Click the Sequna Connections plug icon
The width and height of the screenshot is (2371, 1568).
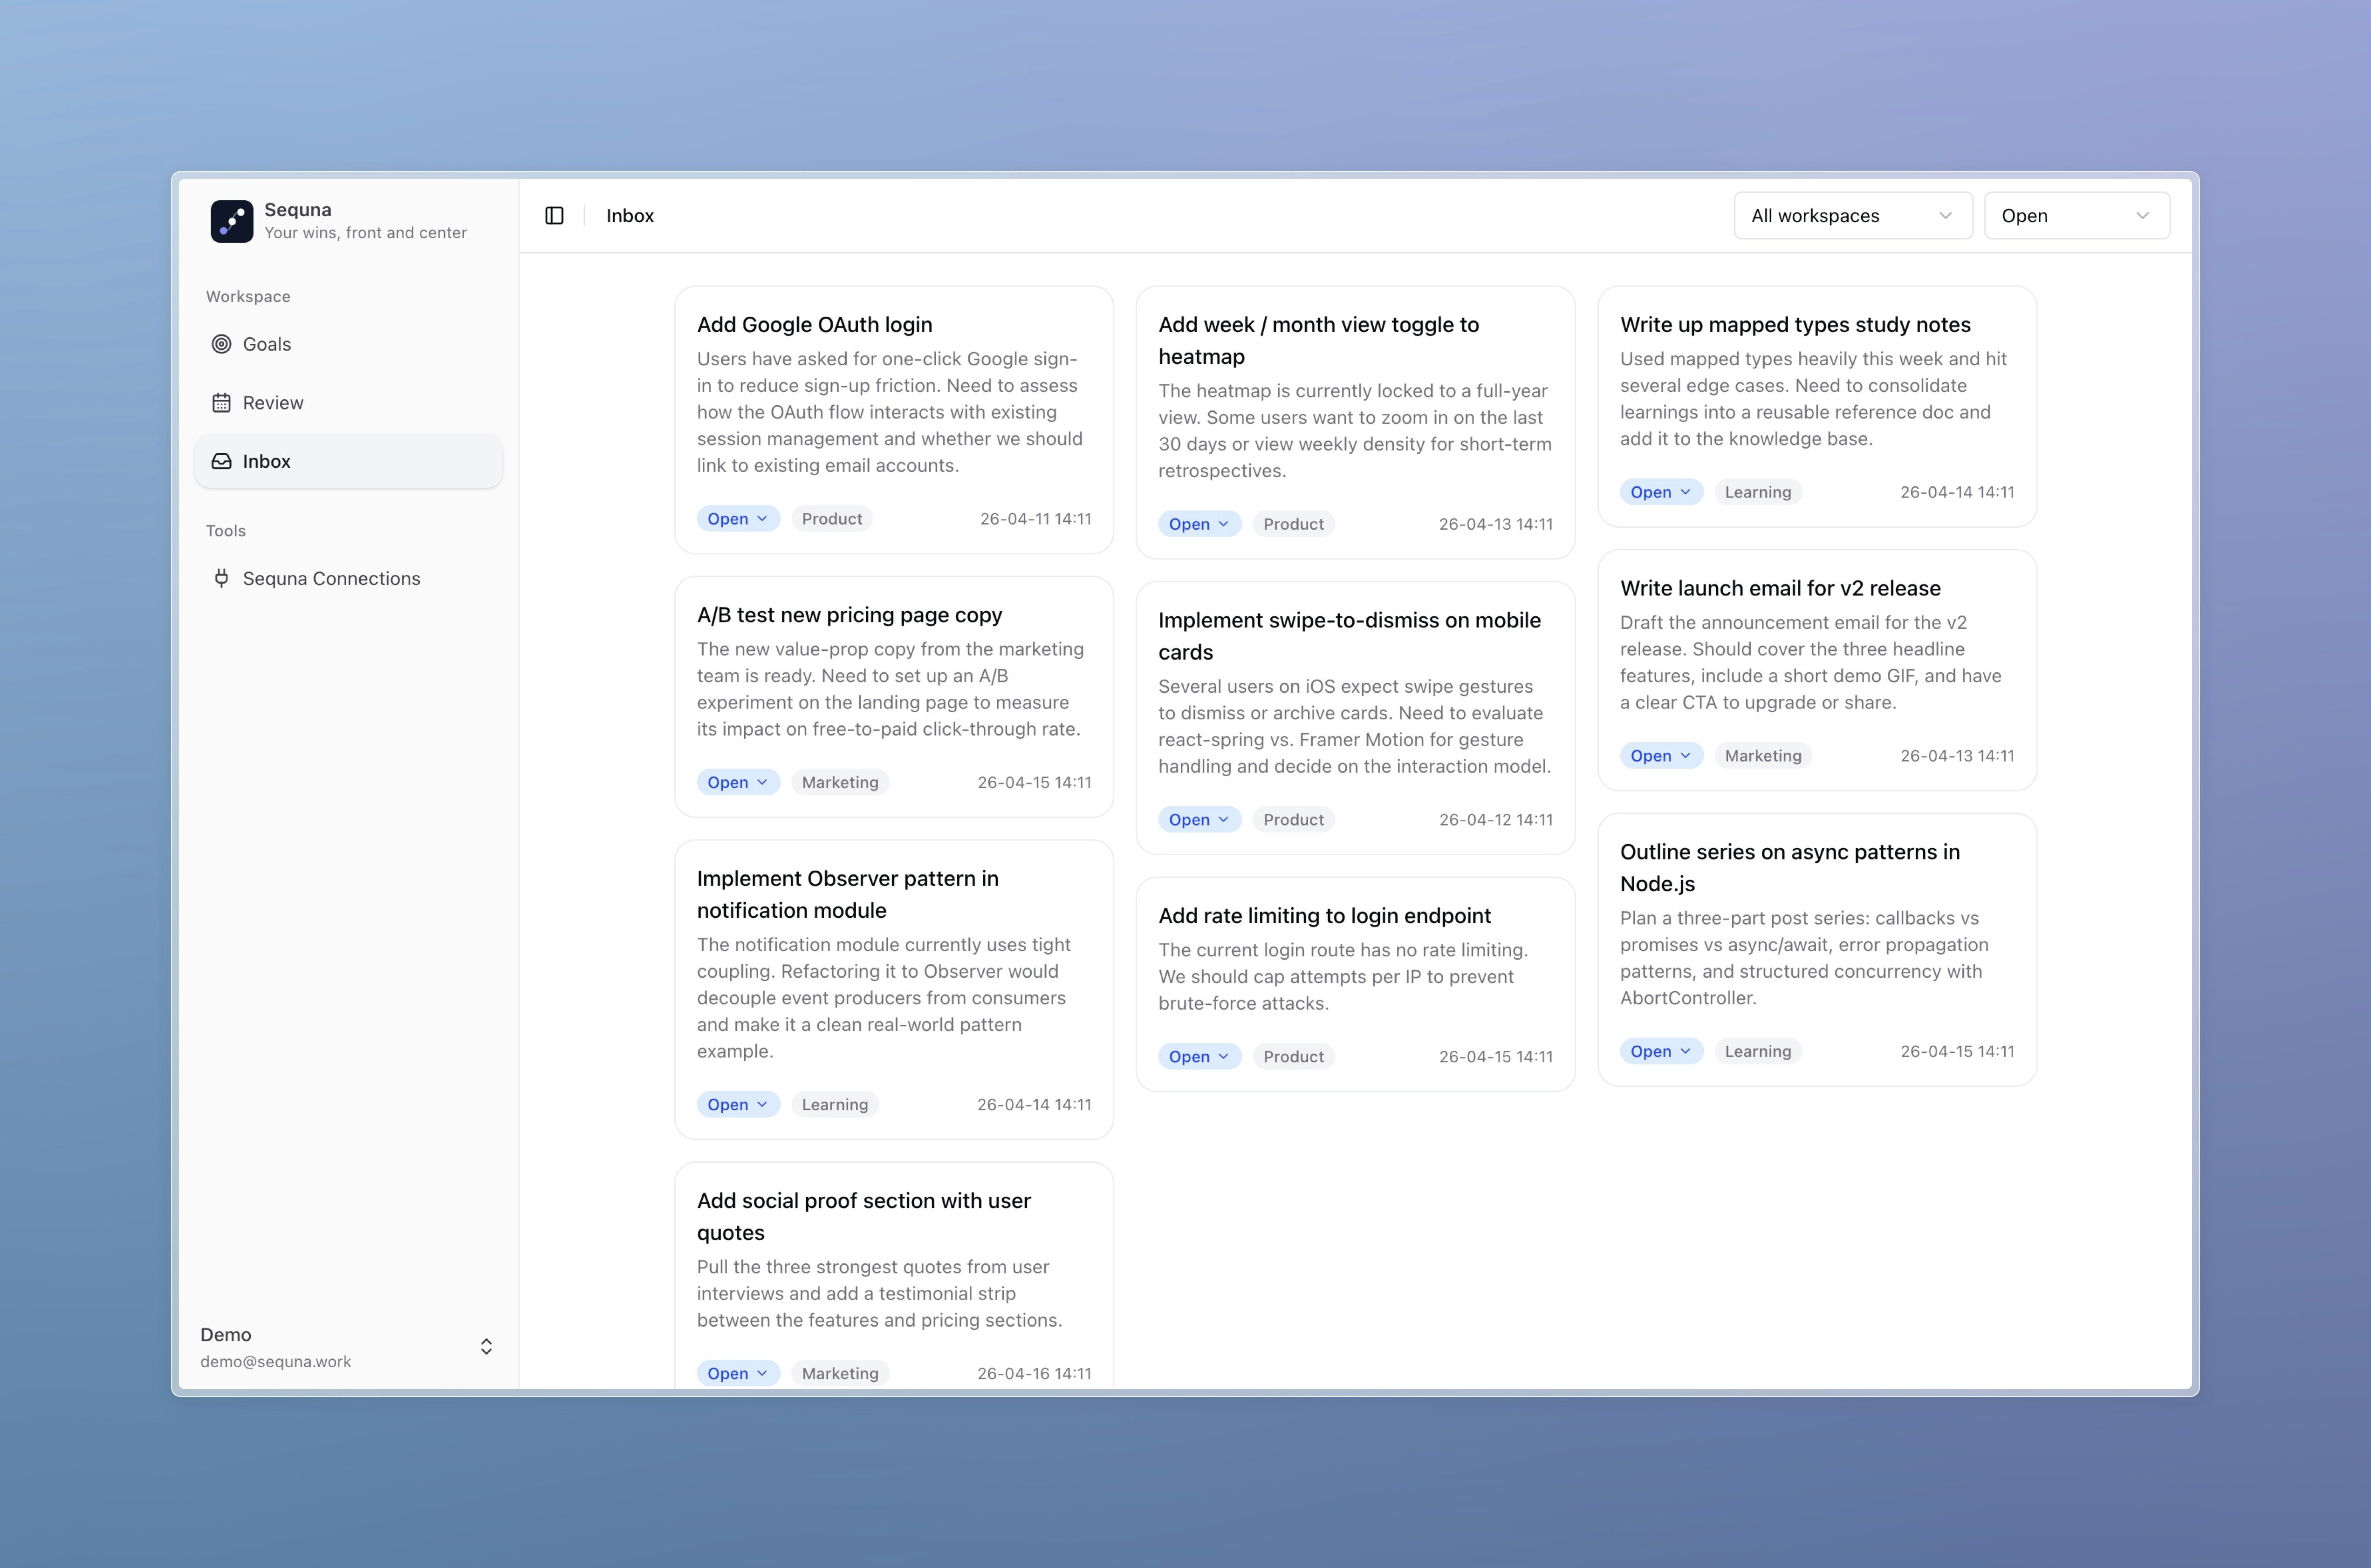click(x=221, y=578)
